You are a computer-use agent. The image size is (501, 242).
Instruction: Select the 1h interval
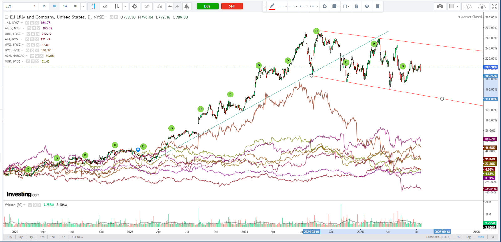click(x=44, y=6)
